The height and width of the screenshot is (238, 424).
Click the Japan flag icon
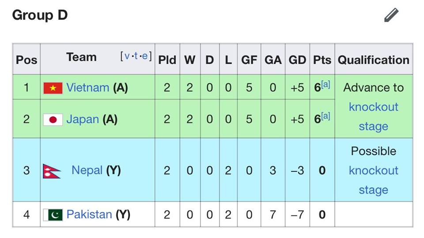(53, 119)
